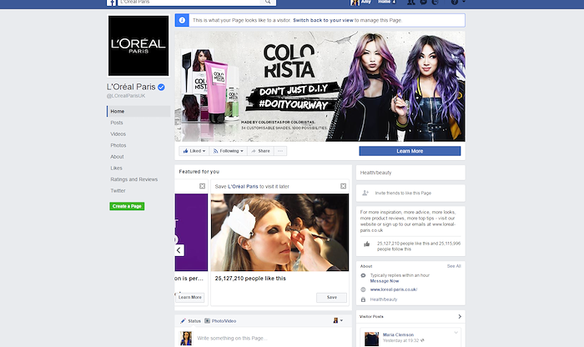Open Photos in the page sidebar

click(x=118, y=146)
